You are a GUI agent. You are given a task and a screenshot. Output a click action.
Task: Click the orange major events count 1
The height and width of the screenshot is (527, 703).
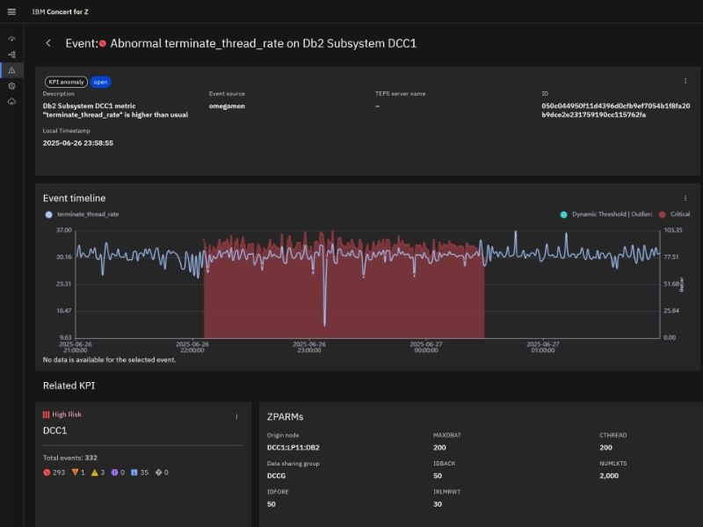click(x=78, y=473)
